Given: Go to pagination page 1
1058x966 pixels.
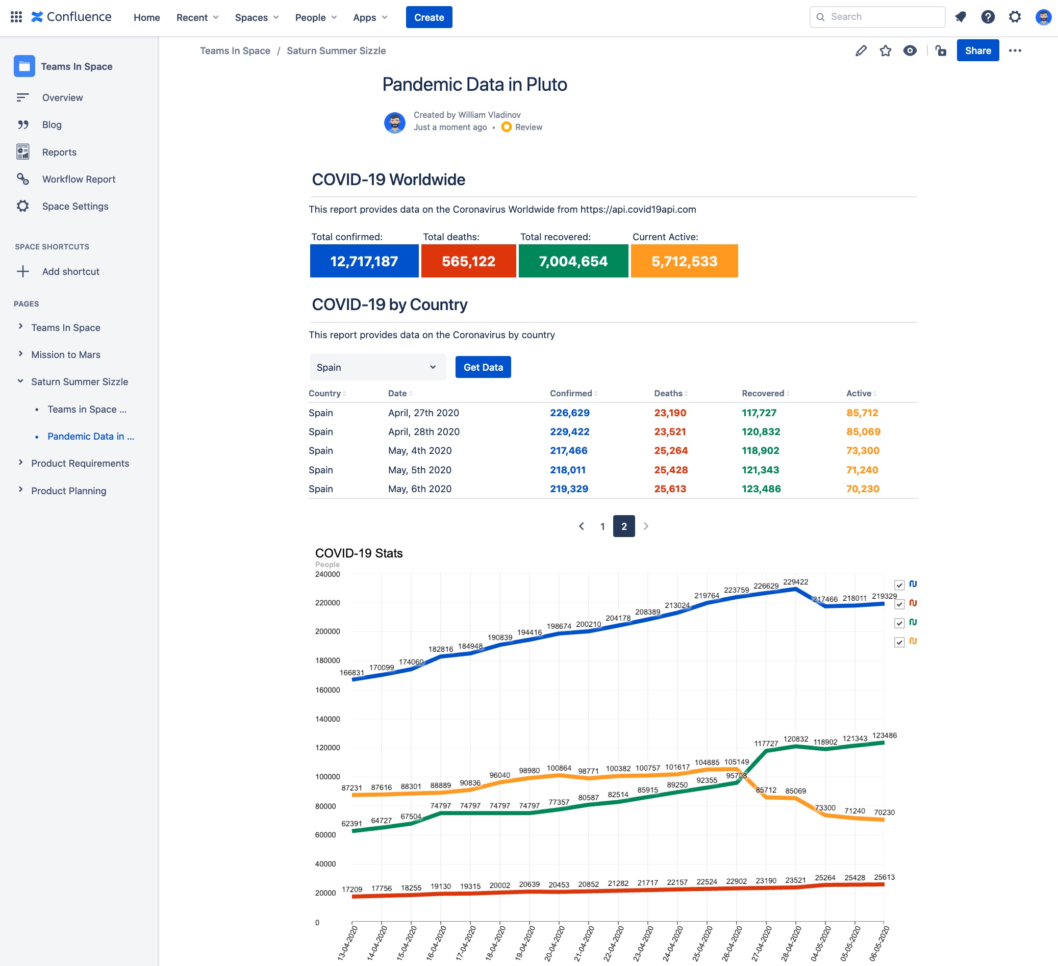Looking at the screenshot, I should [602, 526].
